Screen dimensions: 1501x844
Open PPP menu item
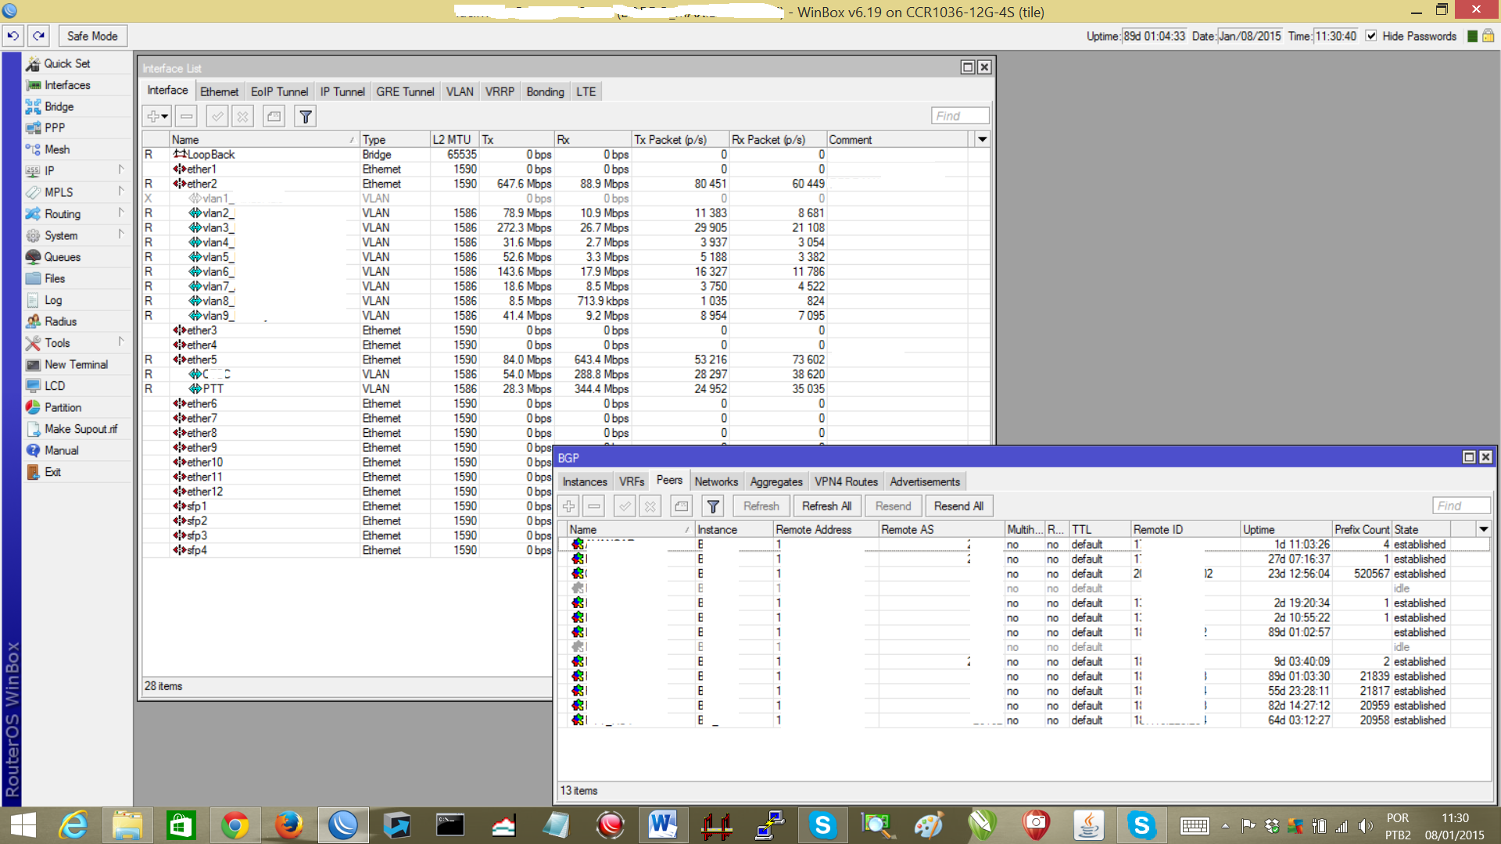coord(55,127)
